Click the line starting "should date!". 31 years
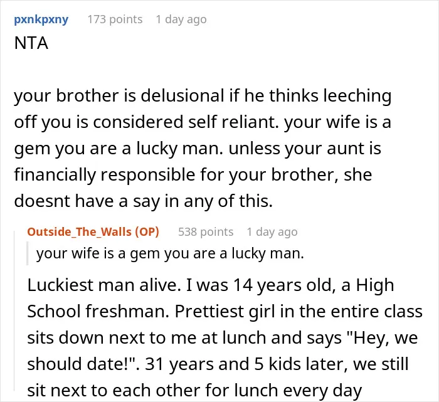 [218, 364]
